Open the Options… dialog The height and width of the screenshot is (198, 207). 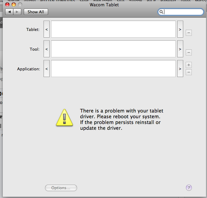point(61,188)
